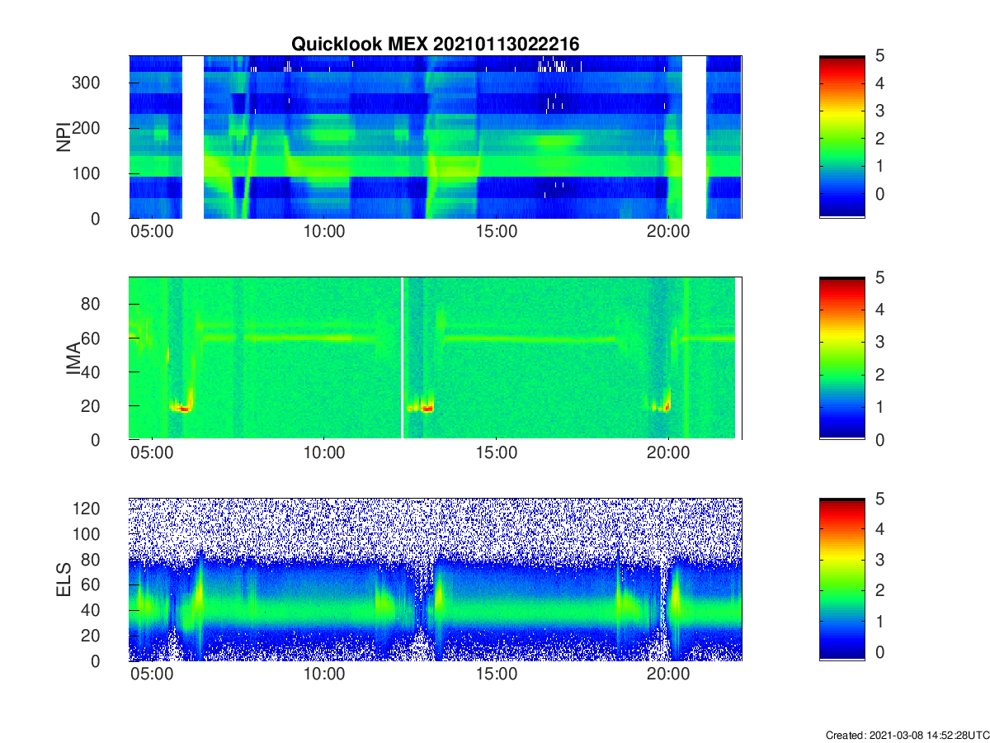The height and width of the screenshot is (743, 990).
Task: Select the IMA y-axis label
Action: (74, 359)
